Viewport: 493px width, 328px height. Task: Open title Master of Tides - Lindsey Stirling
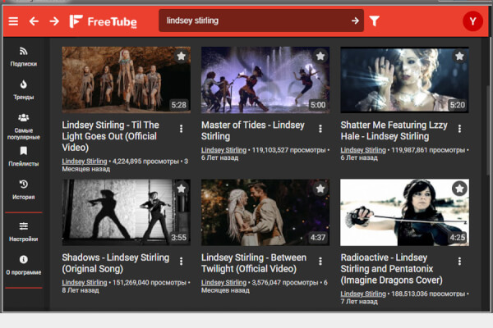(x=253, y=130)
